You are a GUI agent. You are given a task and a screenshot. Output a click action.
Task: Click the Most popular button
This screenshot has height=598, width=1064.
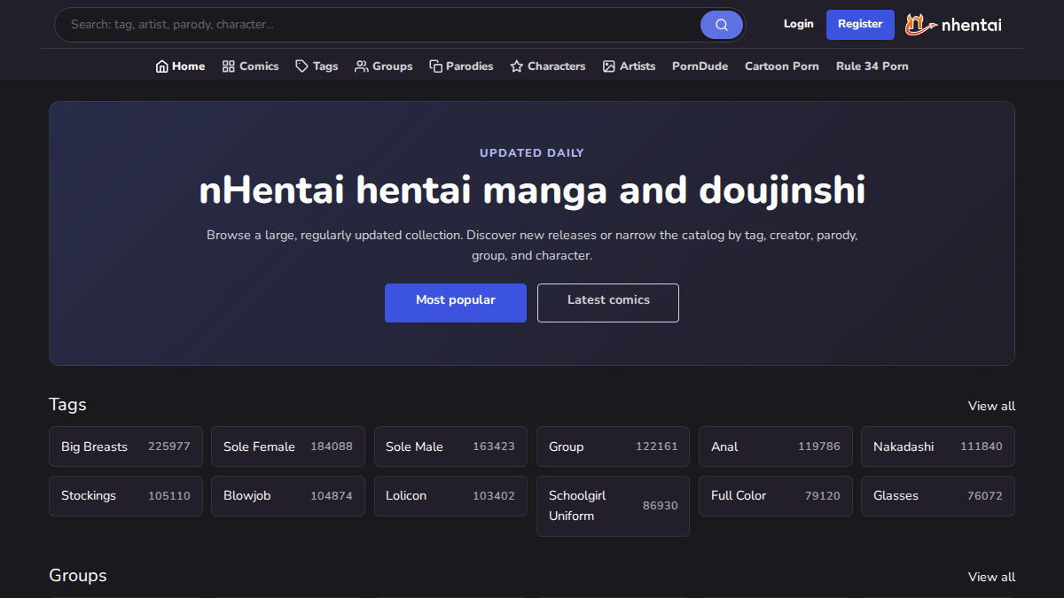[x=456, y=303]
